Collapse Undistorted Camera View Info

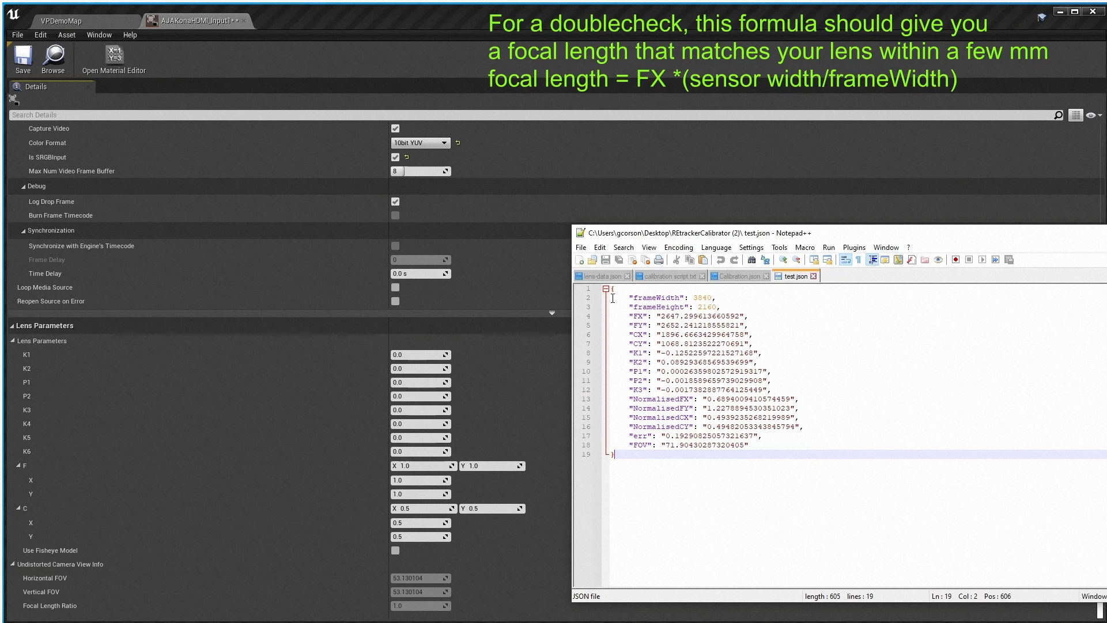pos(12,564)
